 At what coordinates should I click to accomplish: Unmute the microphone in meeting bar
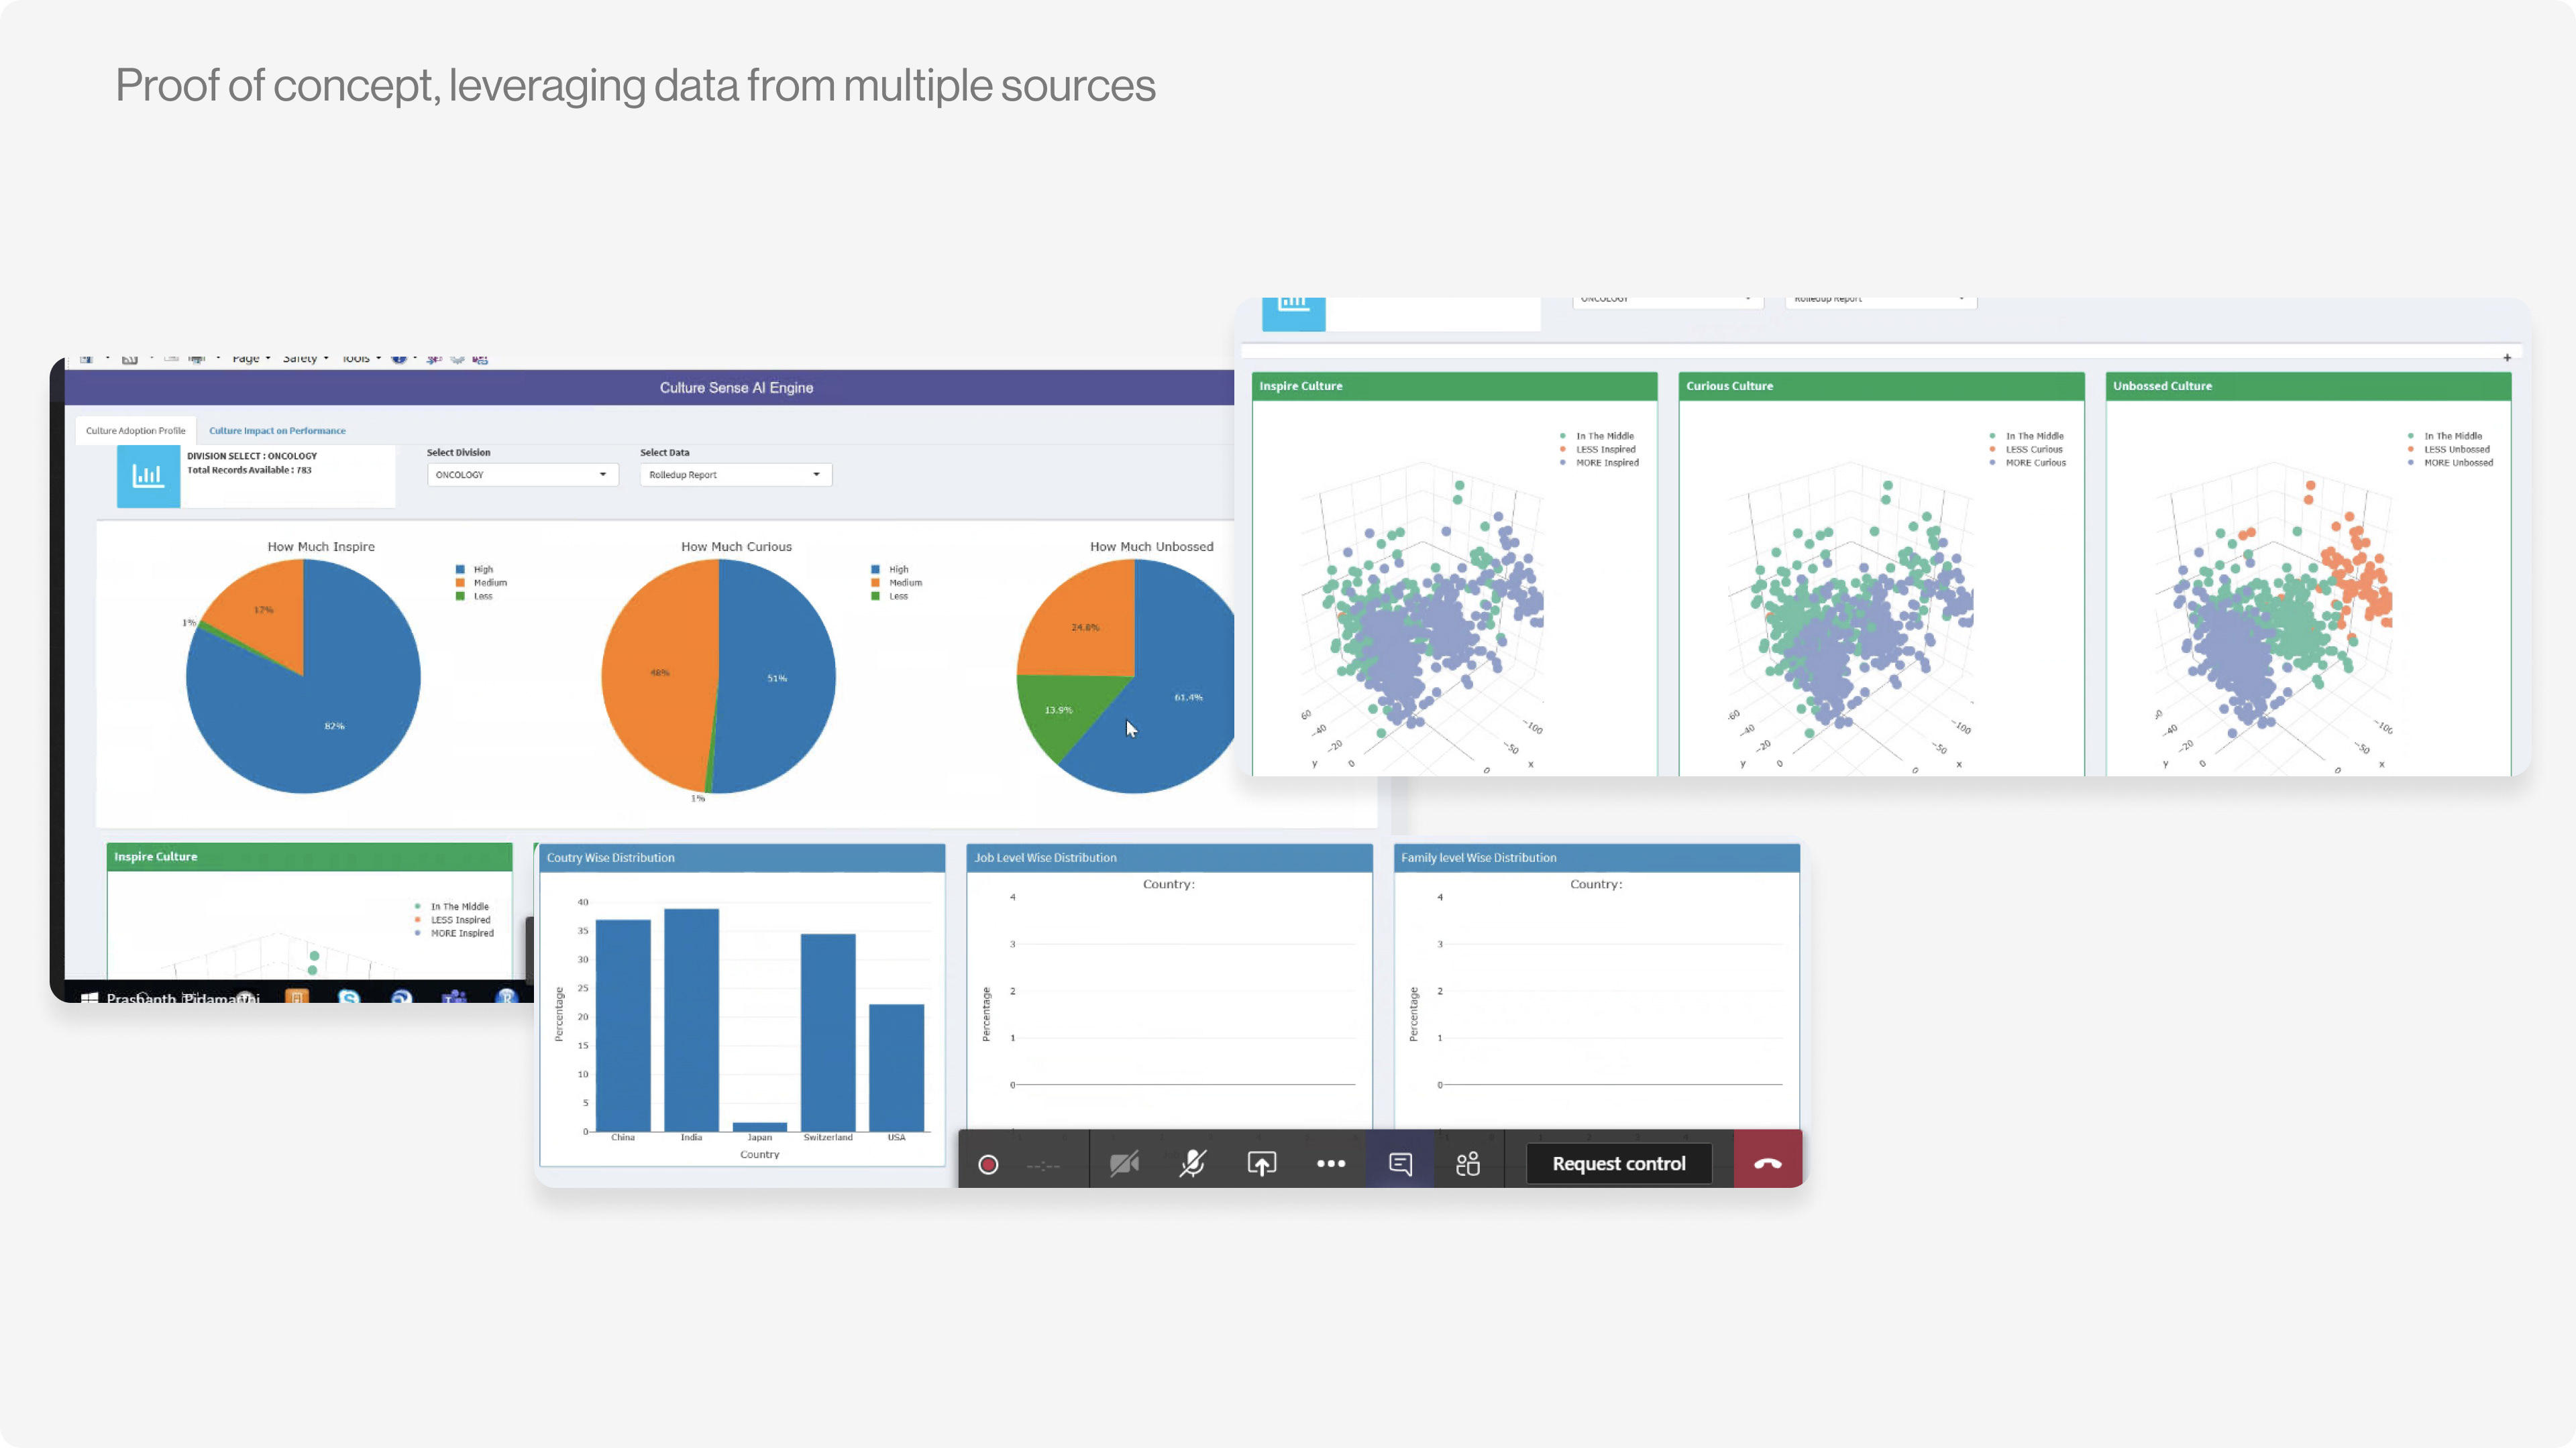pos(1192,1164)
